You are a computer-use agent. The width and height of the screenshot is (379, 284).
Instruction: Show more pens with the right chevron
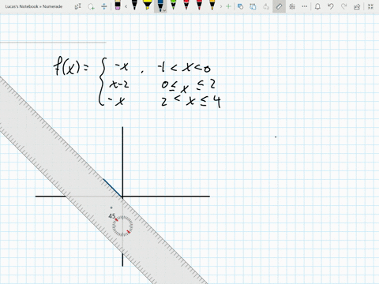click(x=221, y=6)
